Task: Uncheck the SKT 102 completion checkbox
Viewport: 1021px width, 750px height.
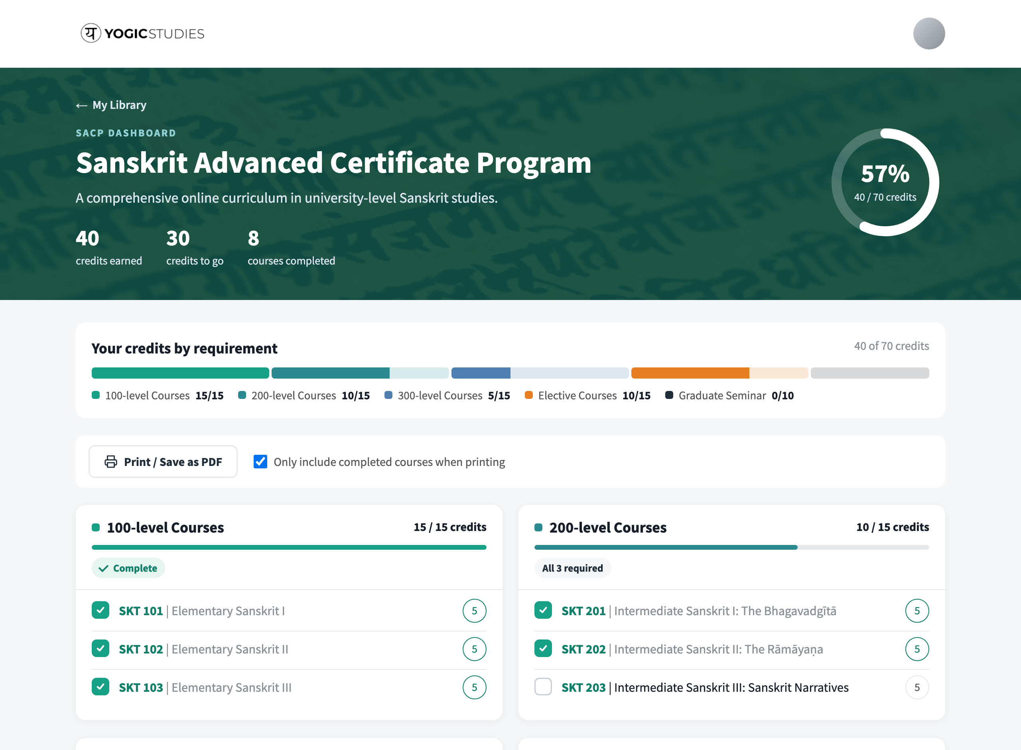Action: 100,649
